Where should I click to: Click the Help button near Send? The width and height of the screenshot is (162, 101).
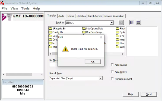tap(131, 94)
